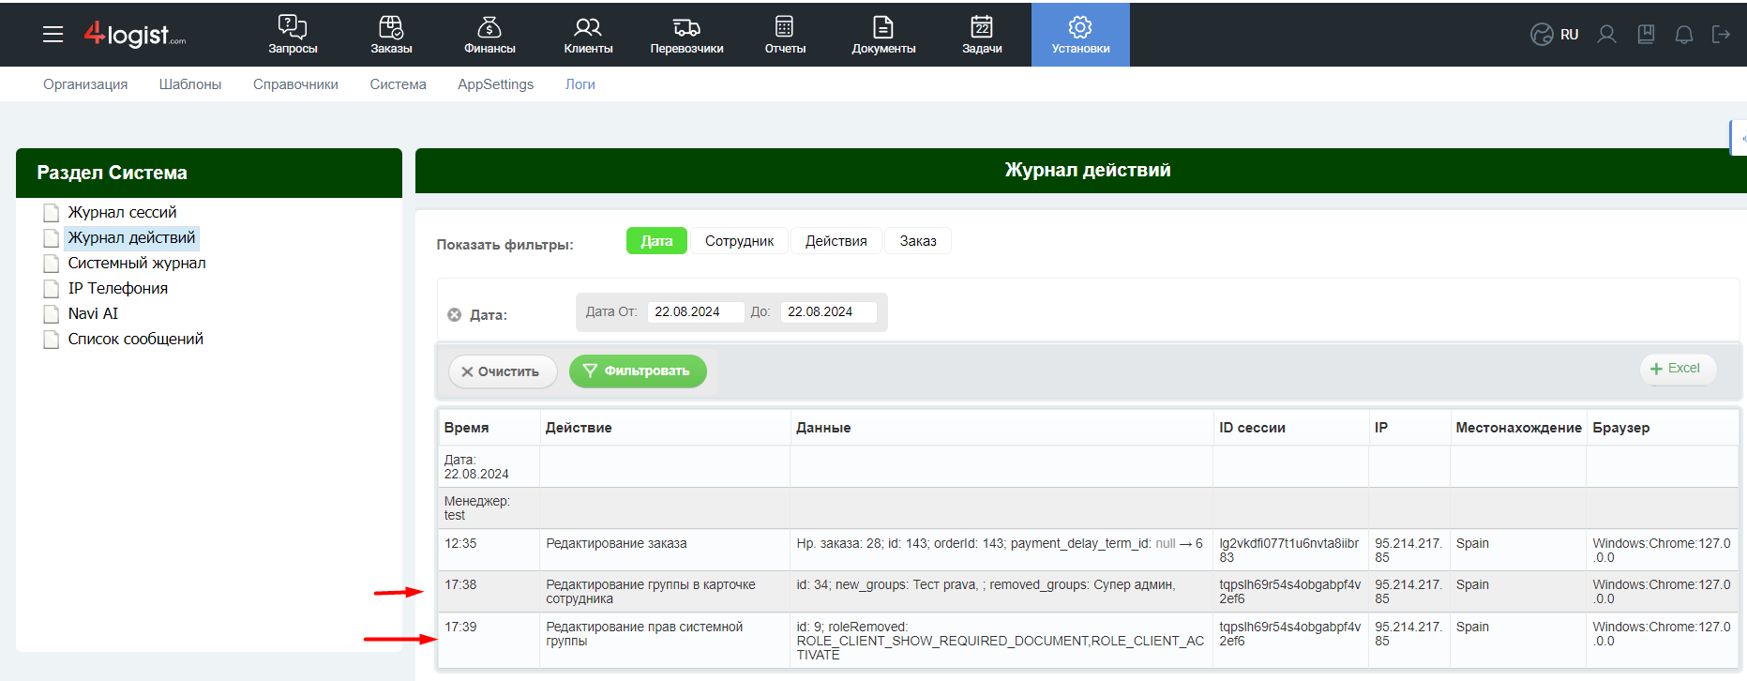
Task: Open Системный журнал in sidebar
Action: 137,263
